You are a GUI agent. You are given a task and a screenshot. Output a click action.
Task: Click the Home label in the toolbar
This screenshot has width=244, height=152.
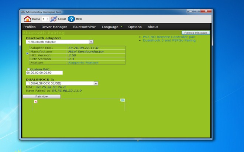click(x=36, y=19)
